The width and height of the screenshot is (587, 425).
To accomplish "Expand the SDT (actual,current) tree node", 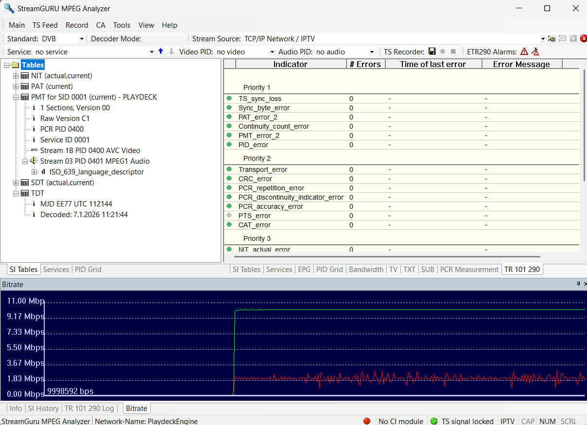I will pyautogui.click(x=16, y=183).
